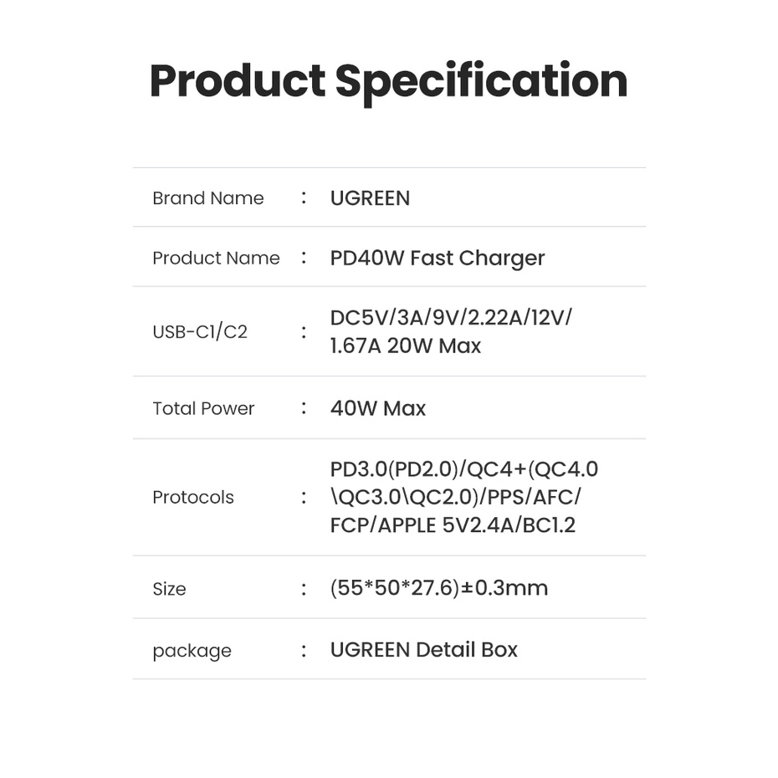Image resolution: width=778 pixels, height=778 pixels.
Task: Click the DC5V/3A/9V/2.22A/12V/ text line
Action: point(452,318)
